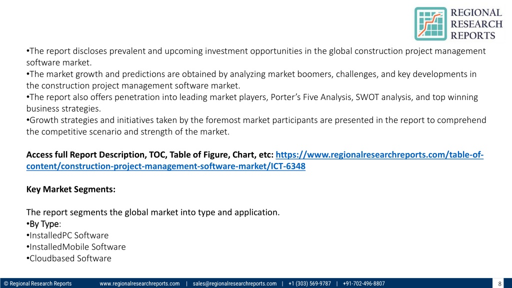Click the Regional Research Reports logo icon
512x288 pixels.
430,24
